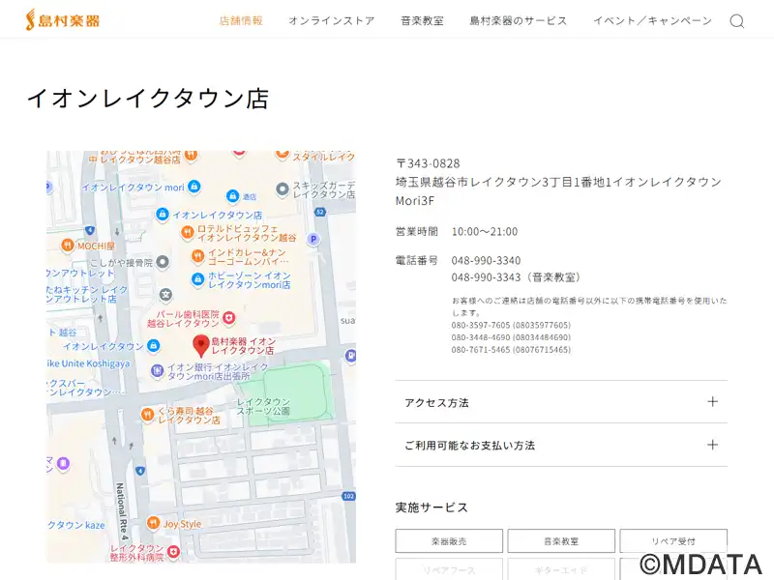Click the 楽器販売 service button
Viewport: 774px width, 580px height.
pos(449,541)
